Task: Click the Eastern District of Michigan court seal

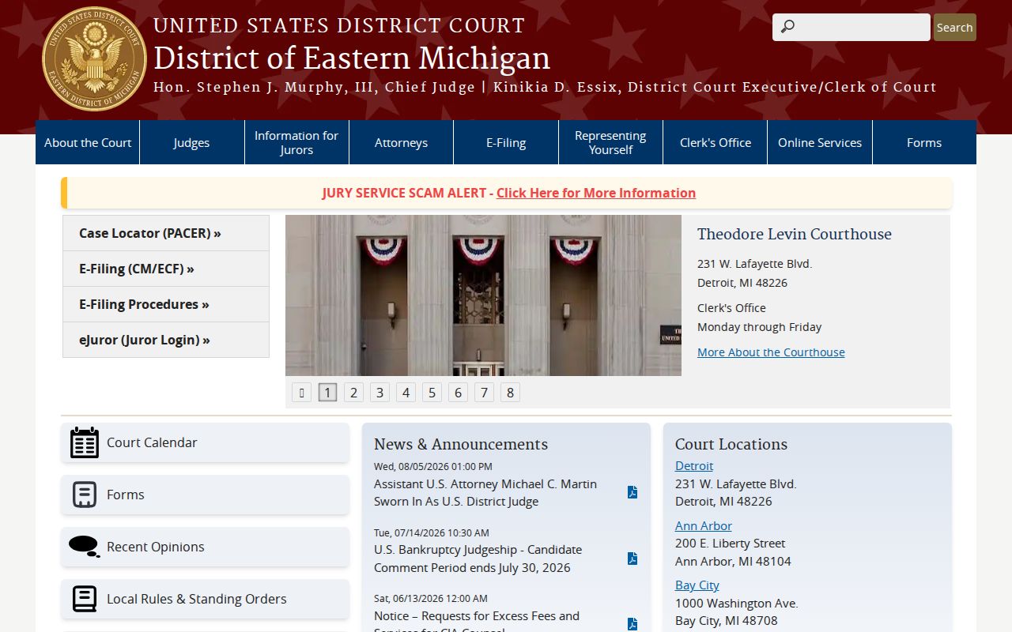Action: point(94,58)
